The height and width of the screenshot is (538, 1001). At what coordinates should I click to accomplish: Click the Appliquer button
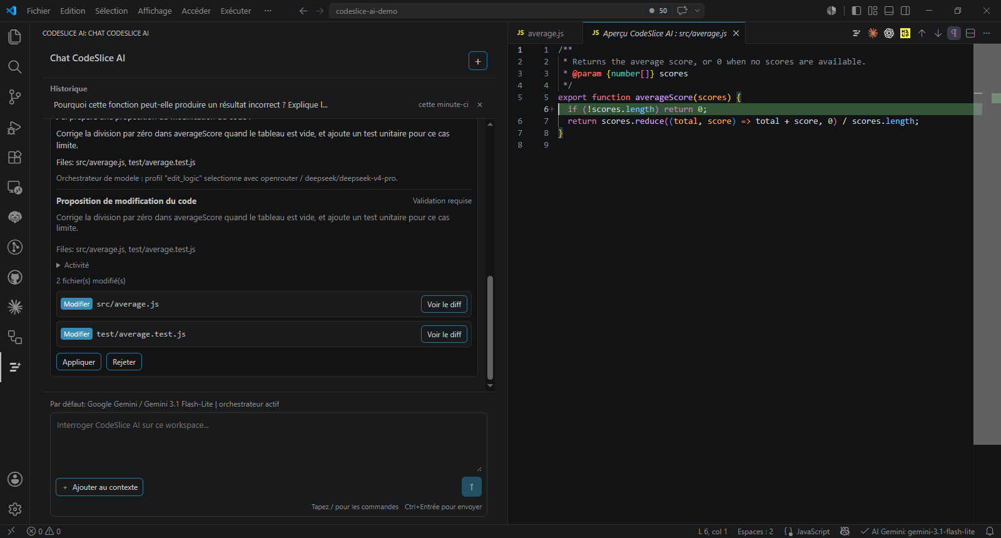click(79, 362)
